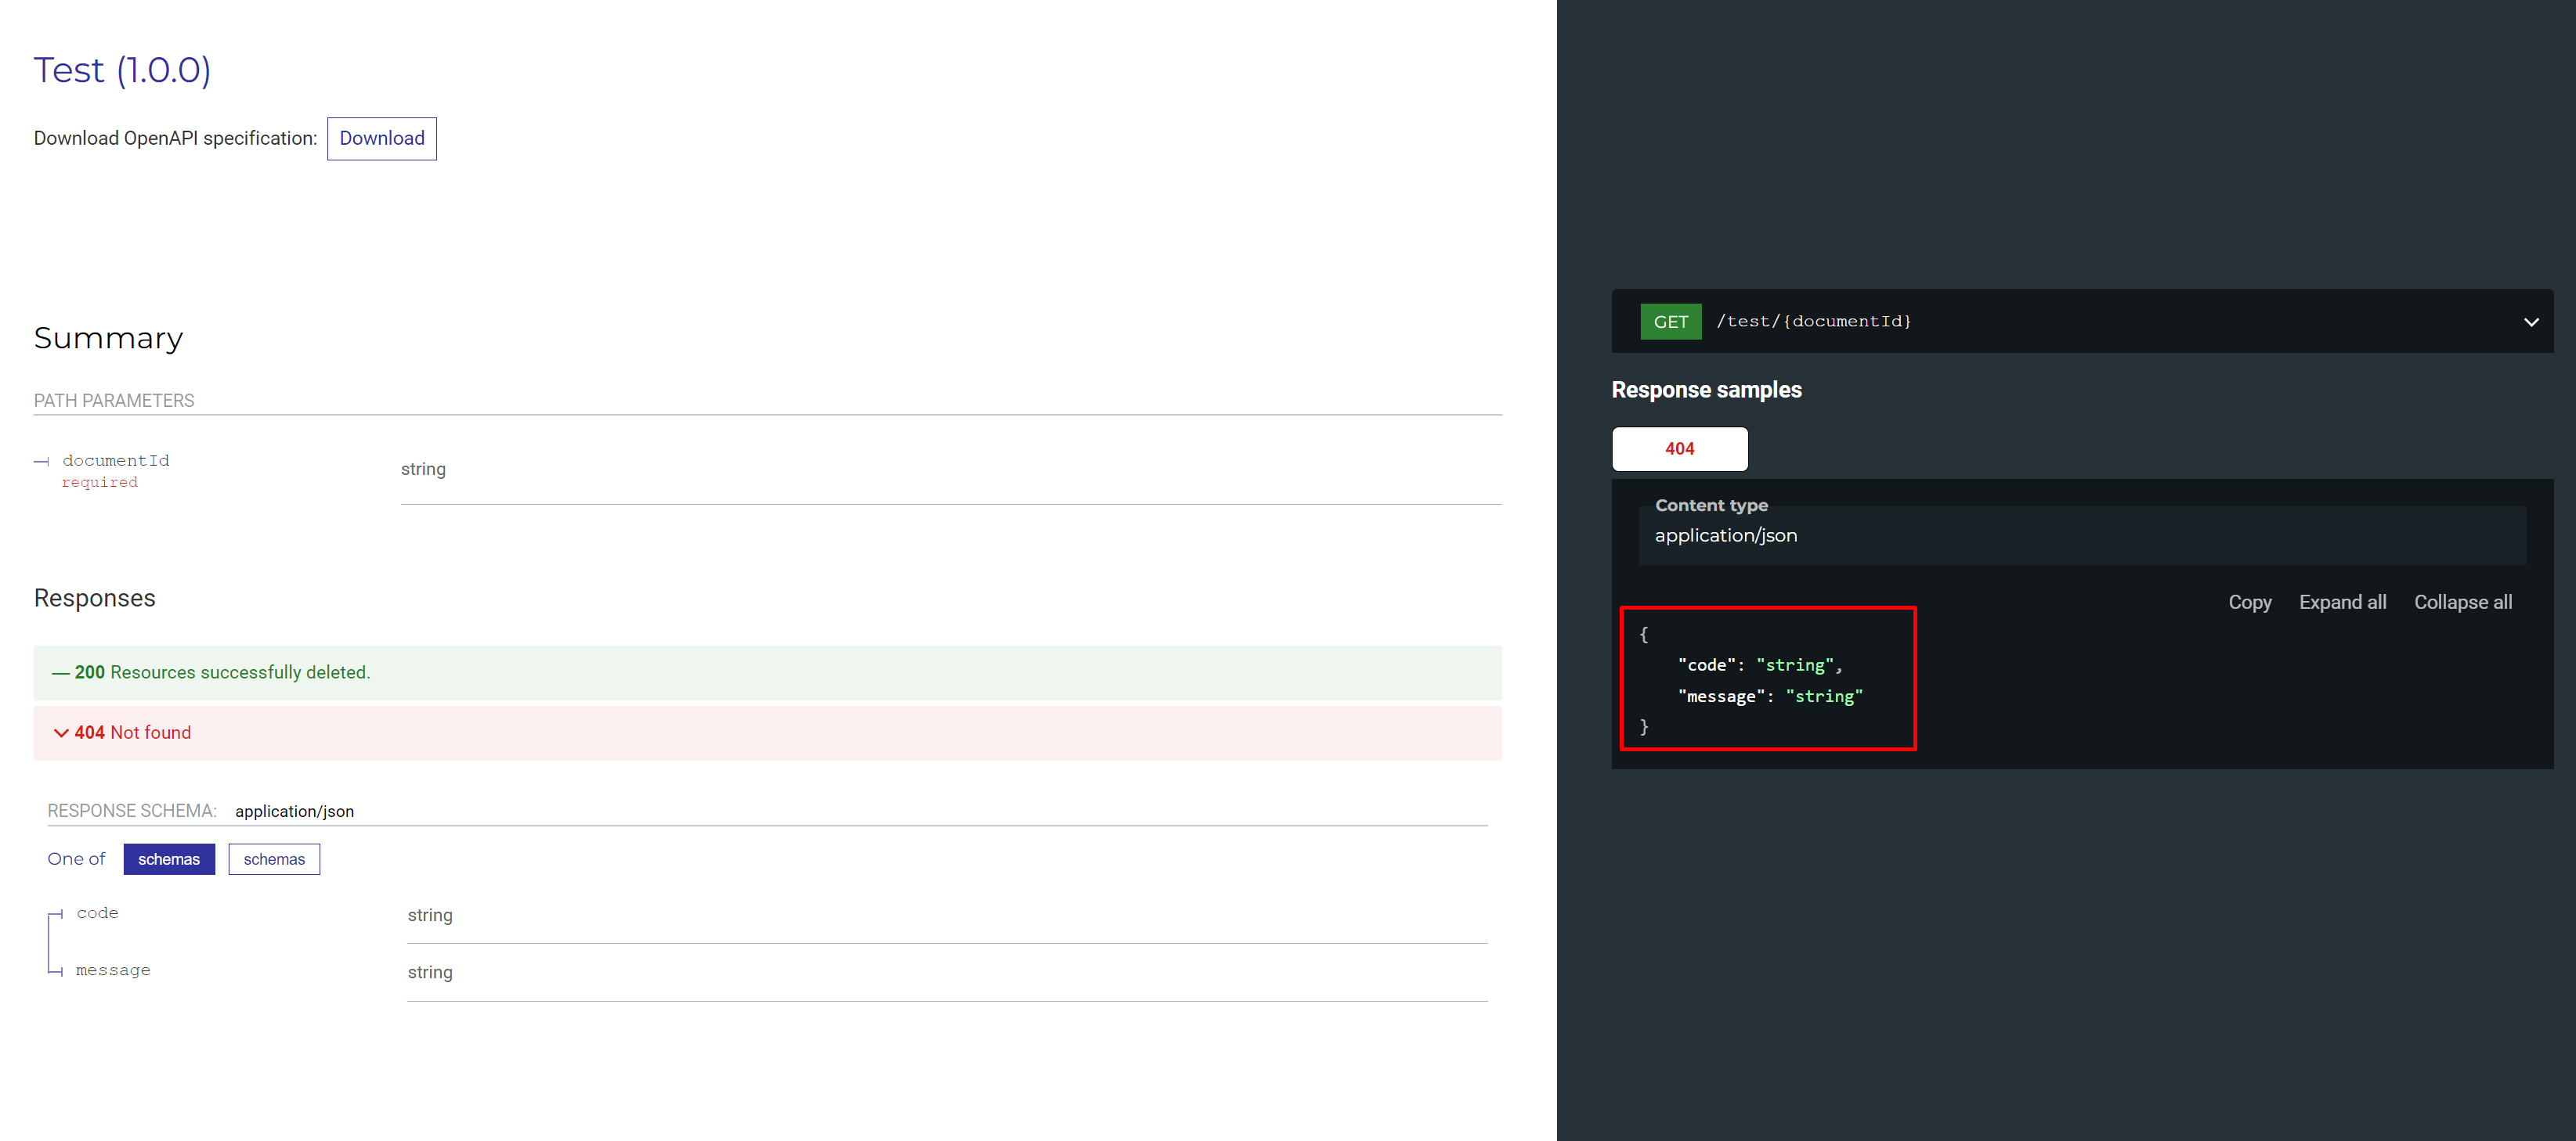Click the highlighted JSON response sample block

pos(1768,679)
